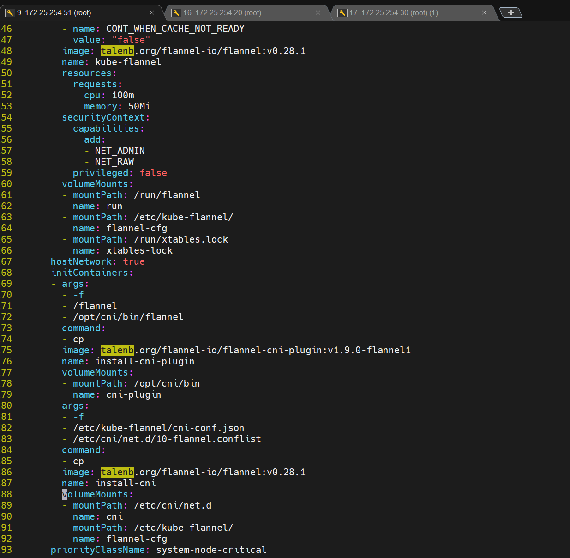Click mountPath '/opt/cni/bin'
This screenshot has height=558, width=570.
click(x=167, y=383)
